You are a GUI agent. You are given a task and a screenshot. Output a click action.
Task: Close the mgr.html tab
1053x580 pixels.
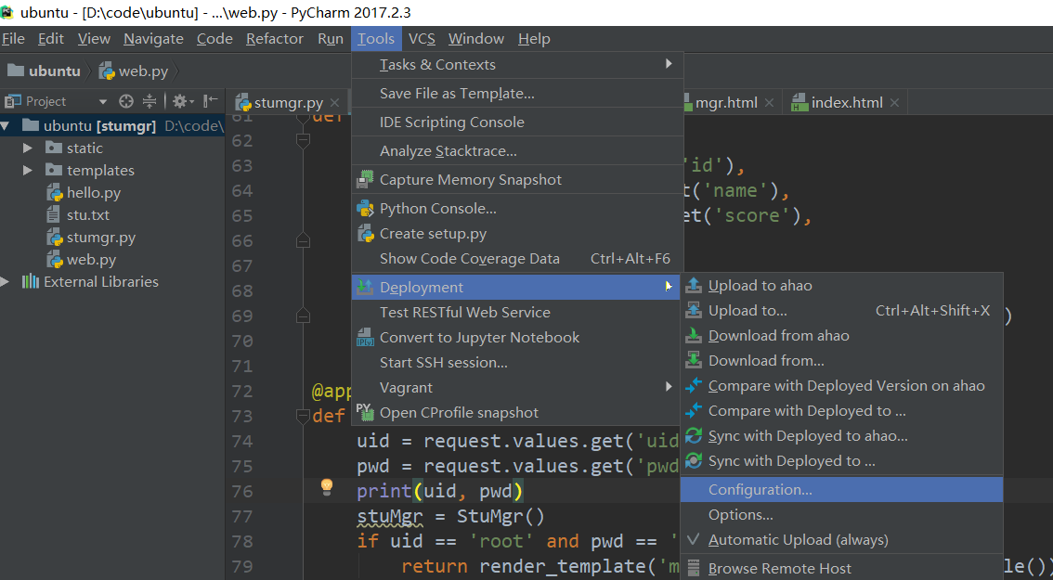point(770,103)
